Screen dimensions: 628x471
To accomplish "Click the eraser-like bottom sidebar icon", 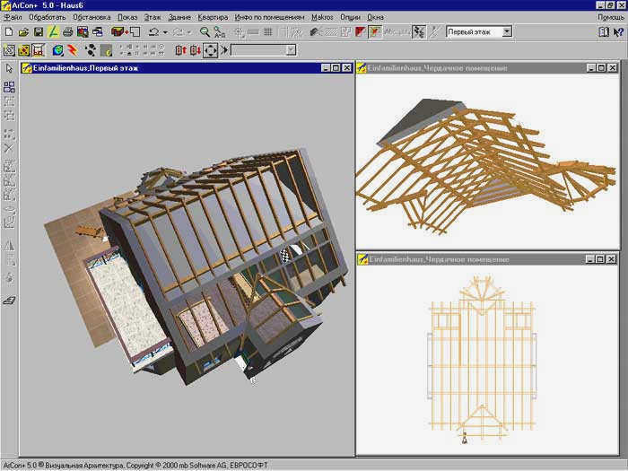I will tap(9, 301).
